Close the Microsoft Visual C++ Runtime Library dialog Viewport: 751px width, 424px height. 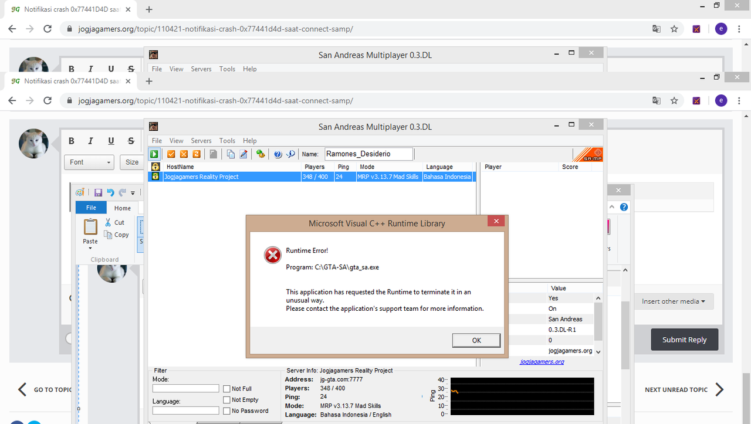(496, 221)
